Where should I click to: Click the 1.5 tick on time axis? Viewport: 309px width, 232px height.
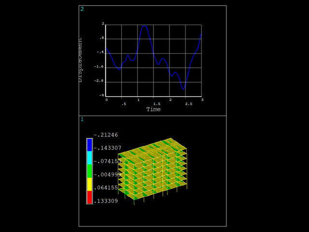156,104
